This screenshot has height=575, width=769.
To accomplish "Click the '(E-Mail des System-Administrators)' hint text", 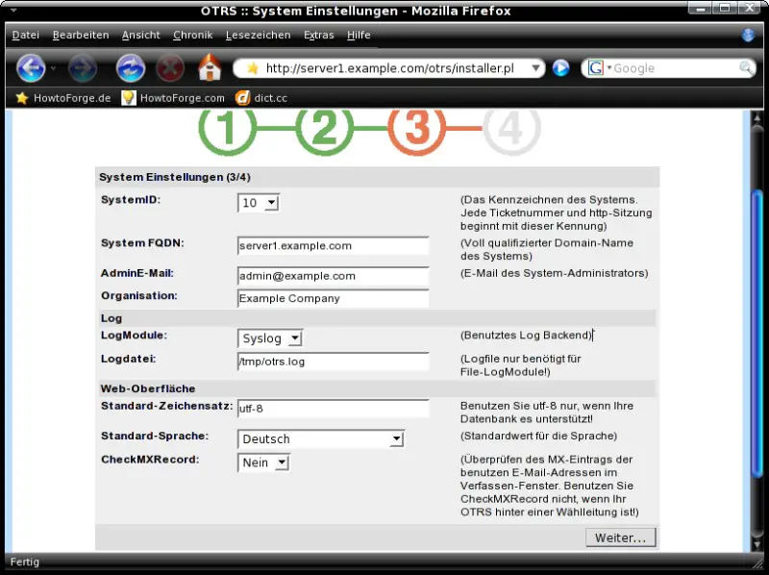I will click(555, 273).
